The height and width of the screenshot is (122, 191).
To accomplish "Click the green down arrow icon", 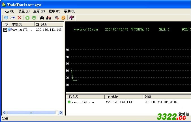I will tap(34, 18).
